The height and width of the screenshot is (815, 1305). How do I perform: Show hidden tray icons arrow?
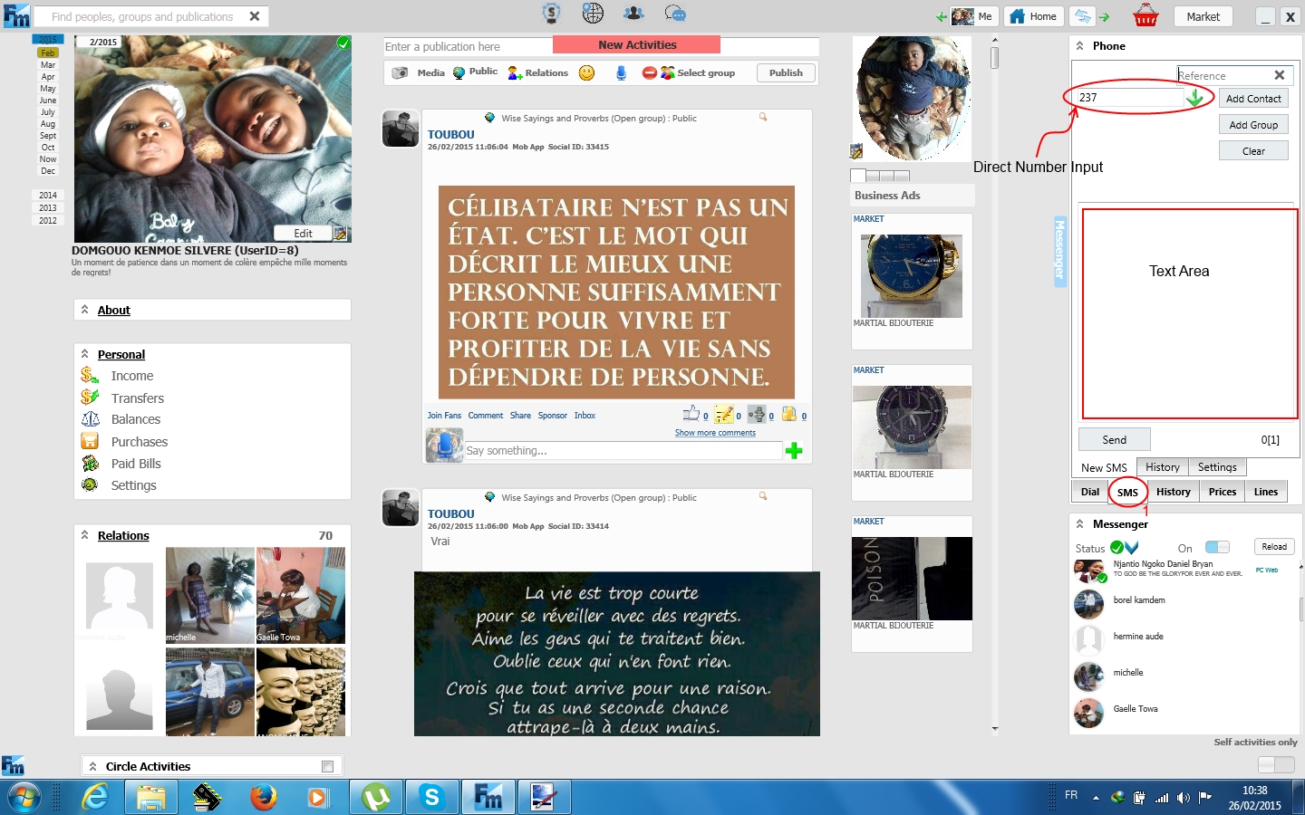pyautogui.click(x=1096, y=798)
